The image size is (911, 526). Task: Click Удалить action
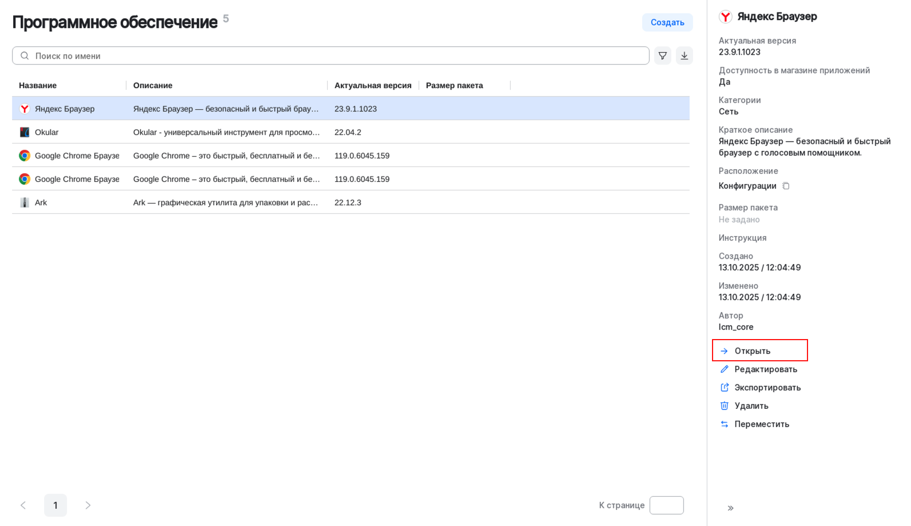click(x=744, y=406)
